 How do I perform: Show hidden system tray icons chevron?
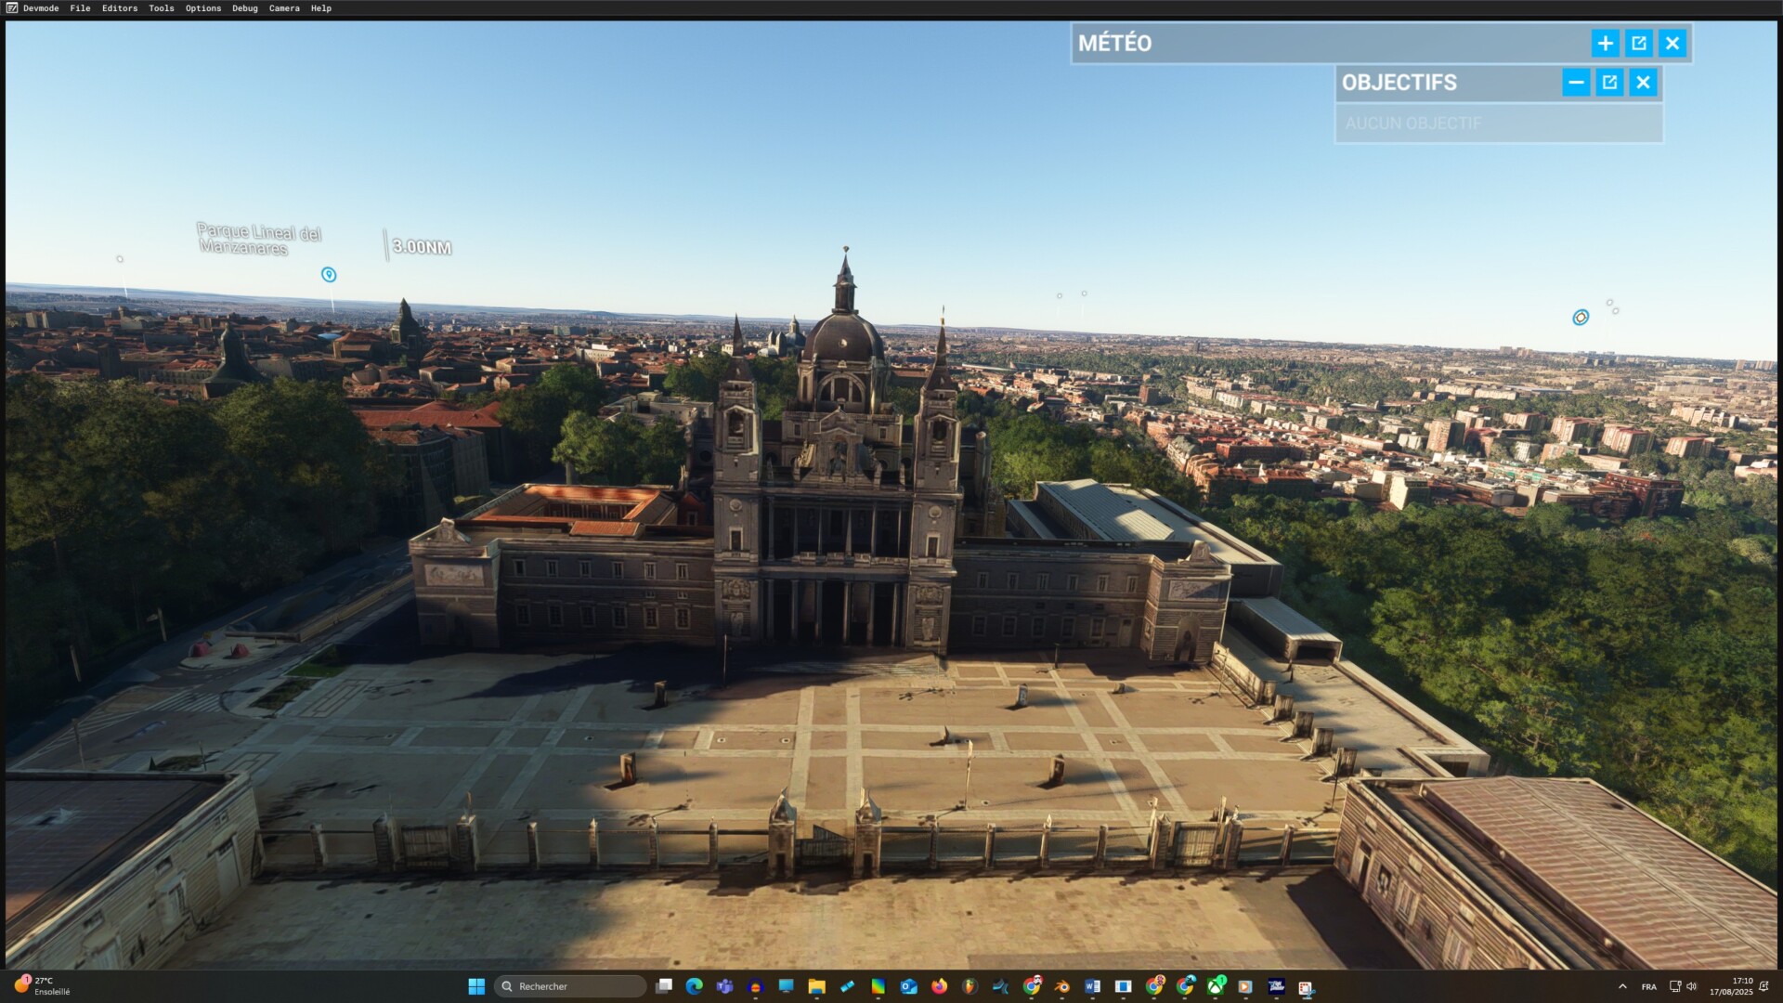(1622, 986)
